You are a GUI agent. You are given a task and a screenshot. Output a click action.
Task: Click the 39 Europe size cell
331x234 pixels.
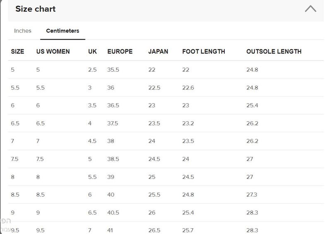coord(110,177)
